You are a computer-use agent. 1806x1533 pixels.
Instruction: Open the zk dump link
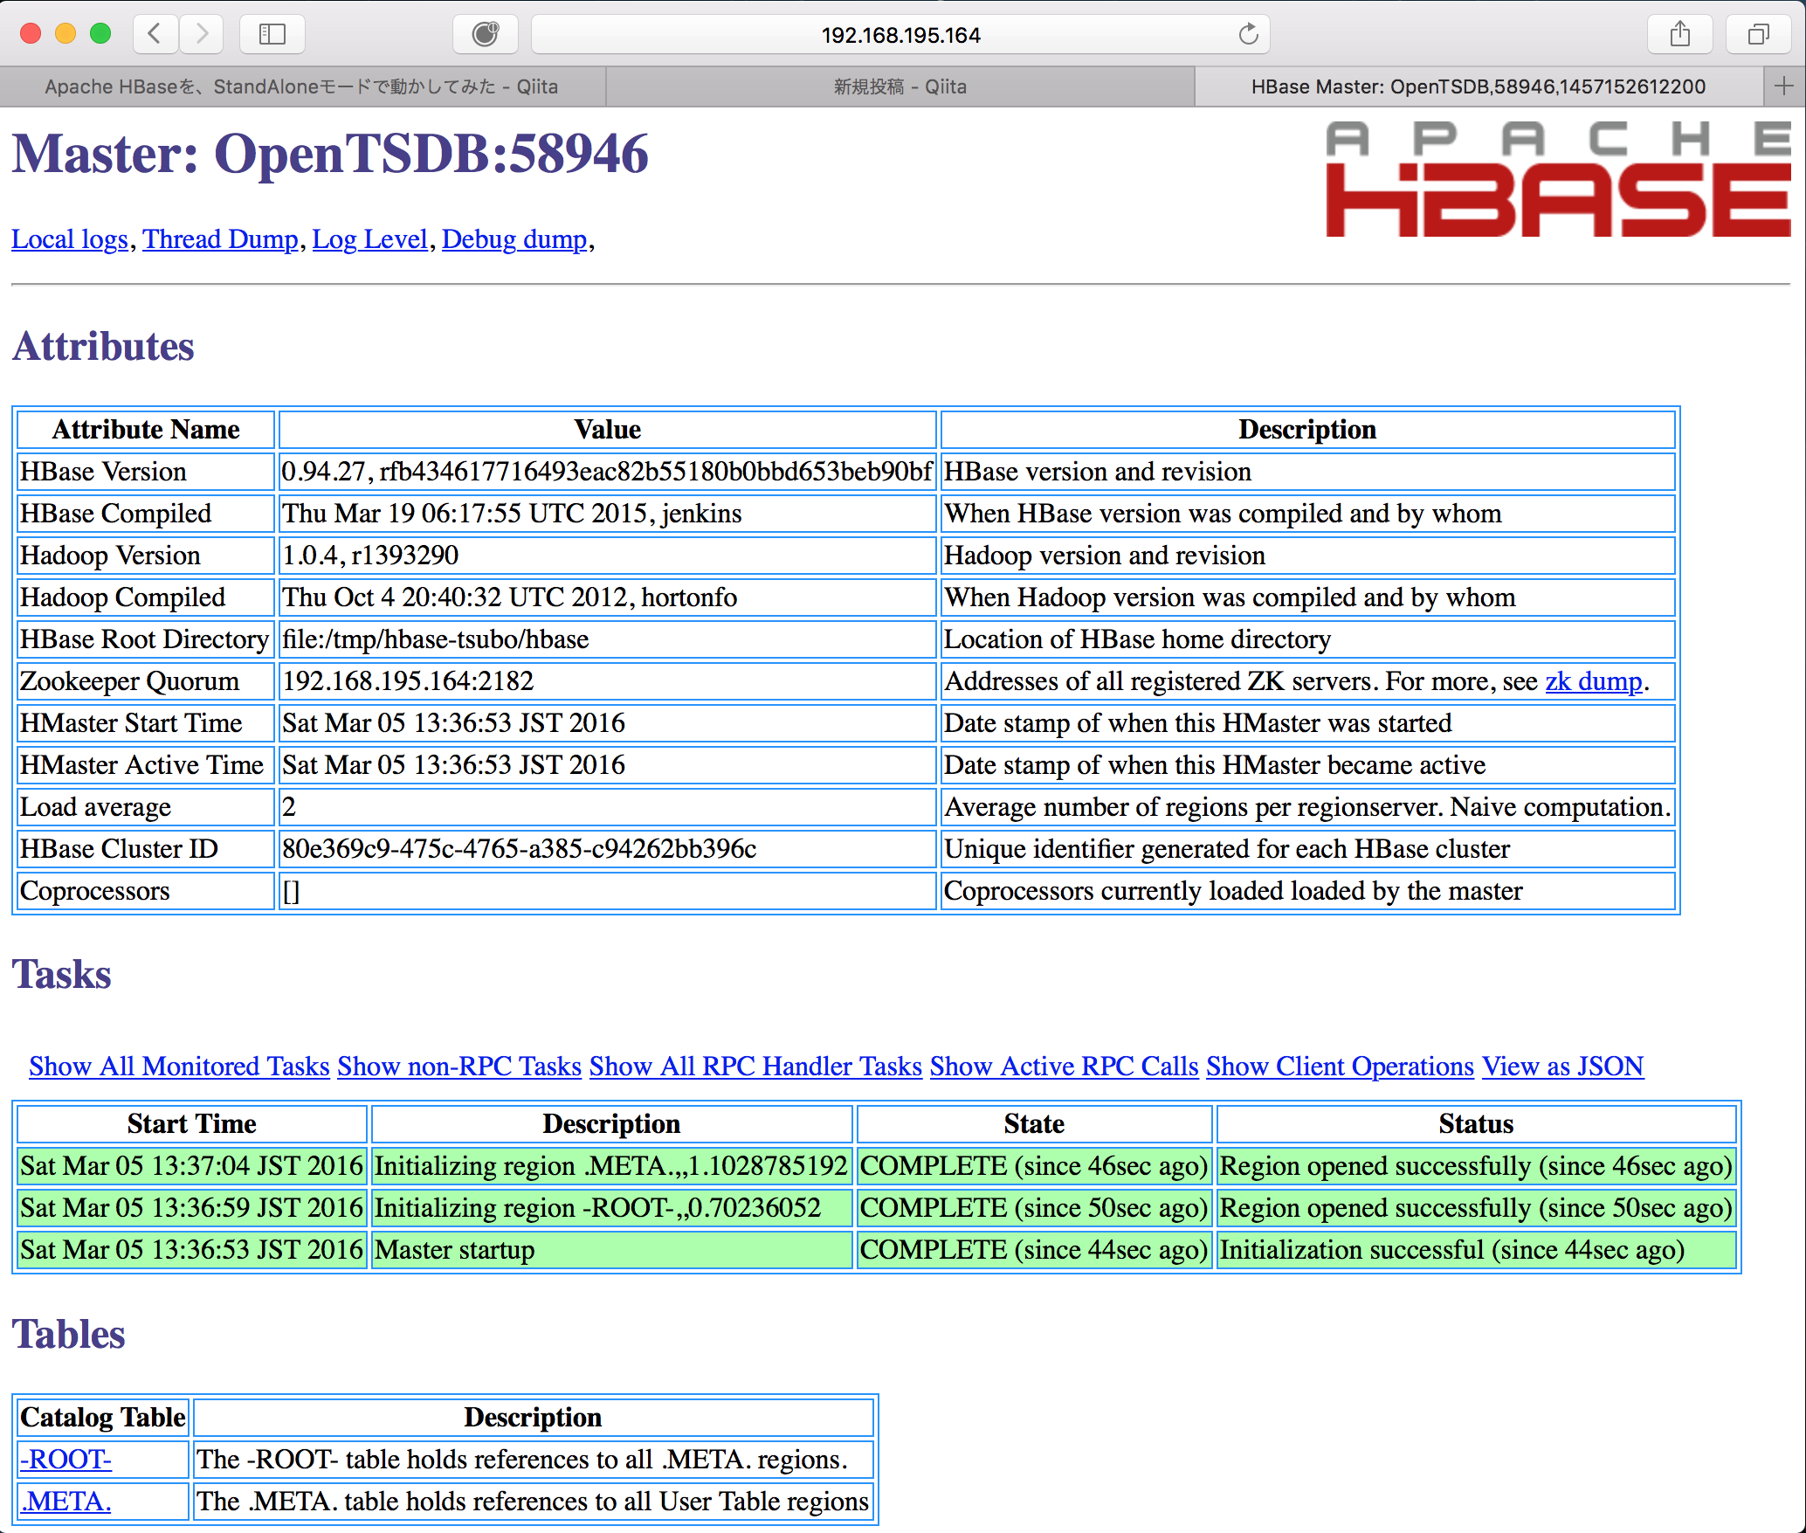pos(1593,680)
